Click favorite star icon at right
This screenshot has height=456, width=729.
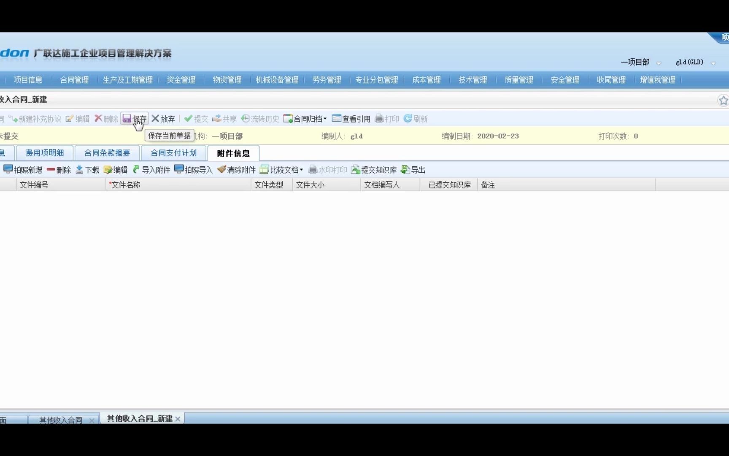(x=723, y=100)
